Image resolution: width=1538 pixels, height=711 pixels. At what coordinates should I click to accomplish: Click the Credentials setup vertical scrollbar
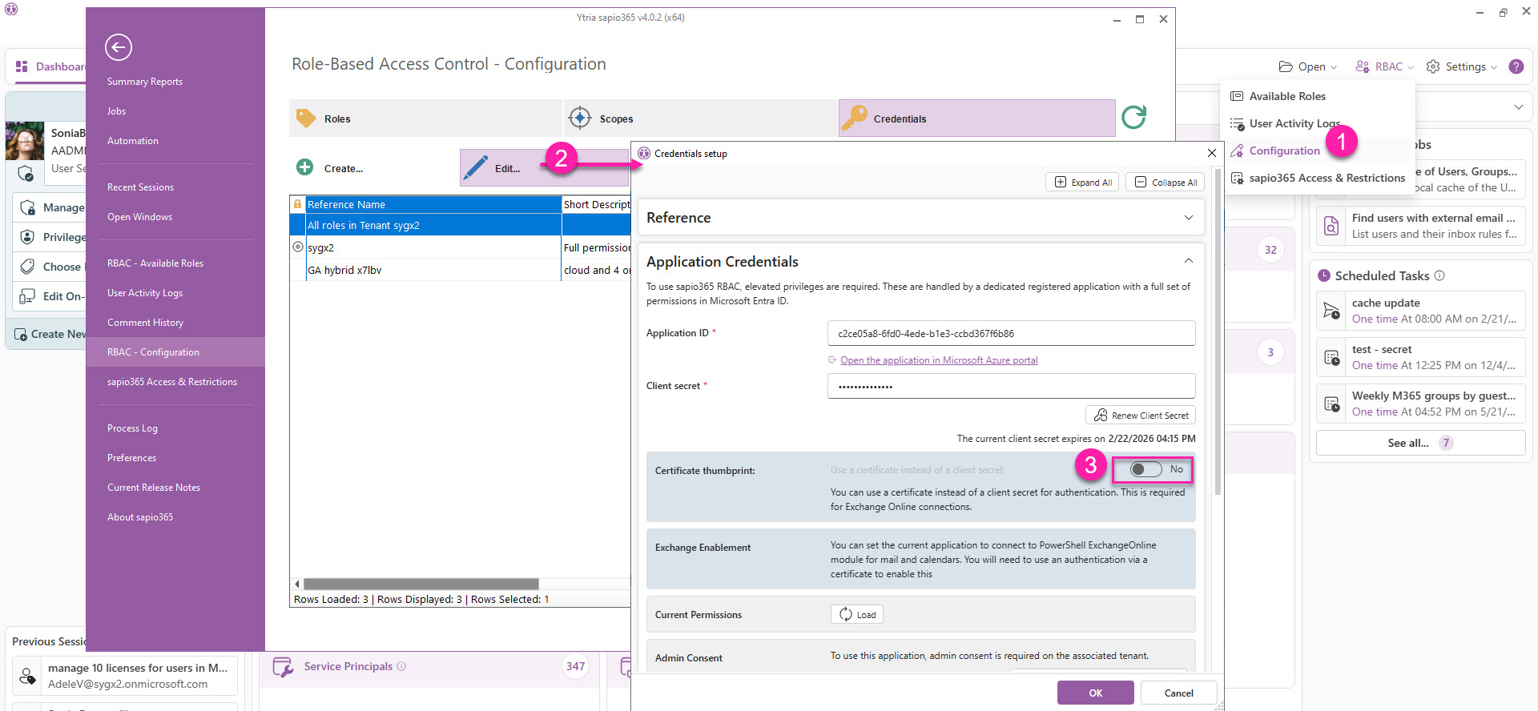(1218, 332)
